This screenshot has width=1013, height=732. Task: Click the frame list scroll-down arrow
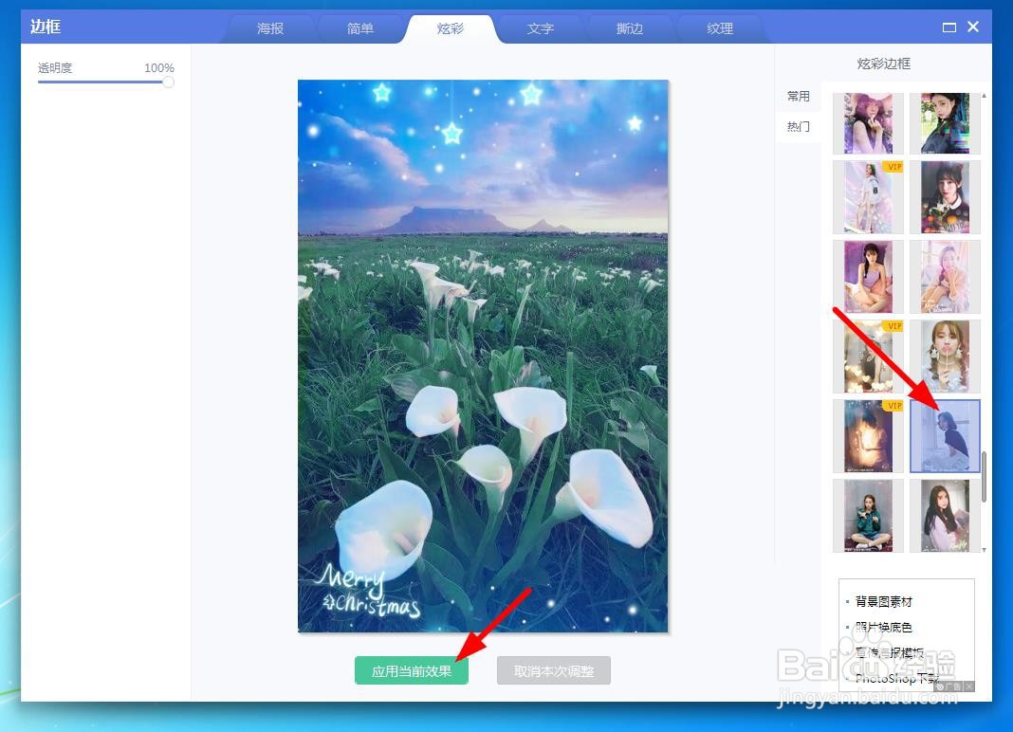pos(984,550)
